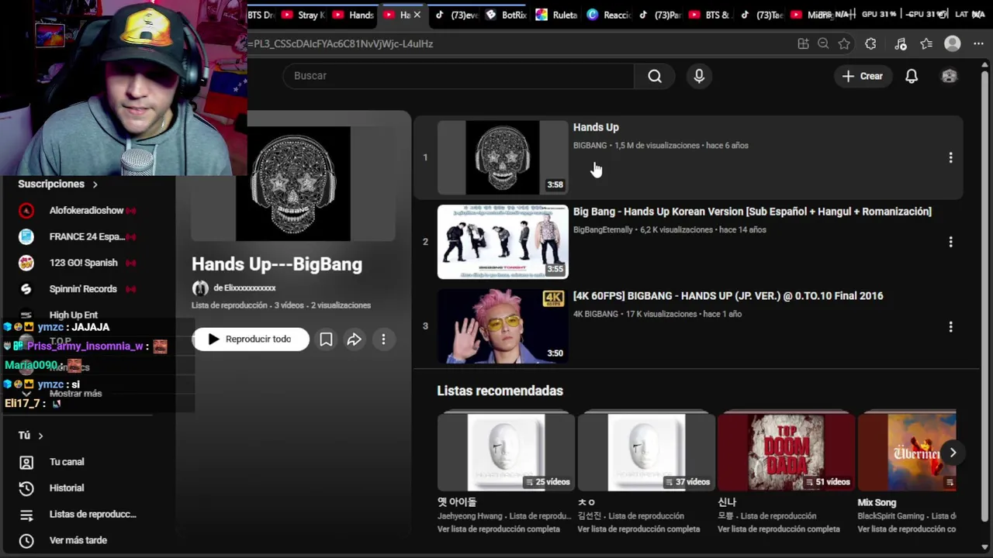Screen dimensions: 993x558
Task: Share the playlist using the arrow icon
Action: point(355,339)
